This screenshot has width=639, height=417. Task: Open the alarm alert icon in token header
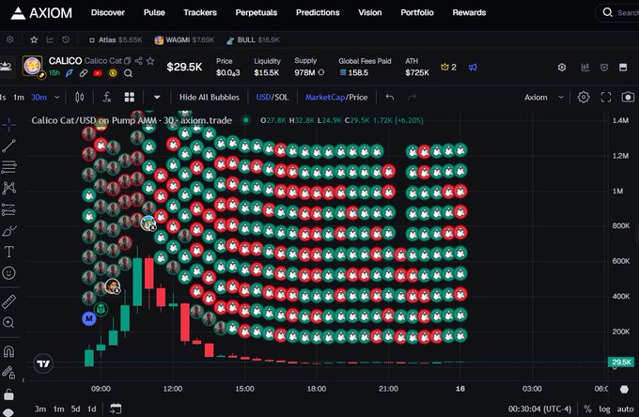(604, 68)
